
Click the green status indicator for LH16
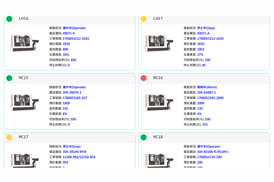pos(9,19)
